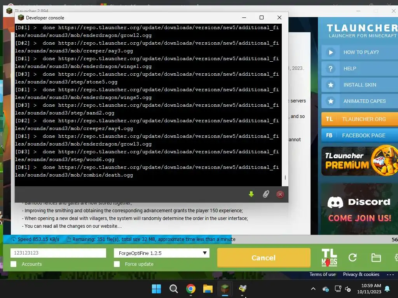Image resolution: width=398 pixels, height=298 pixels.
Task: Open TLauncher settings gear icon
Action: (x=396, y=258)
